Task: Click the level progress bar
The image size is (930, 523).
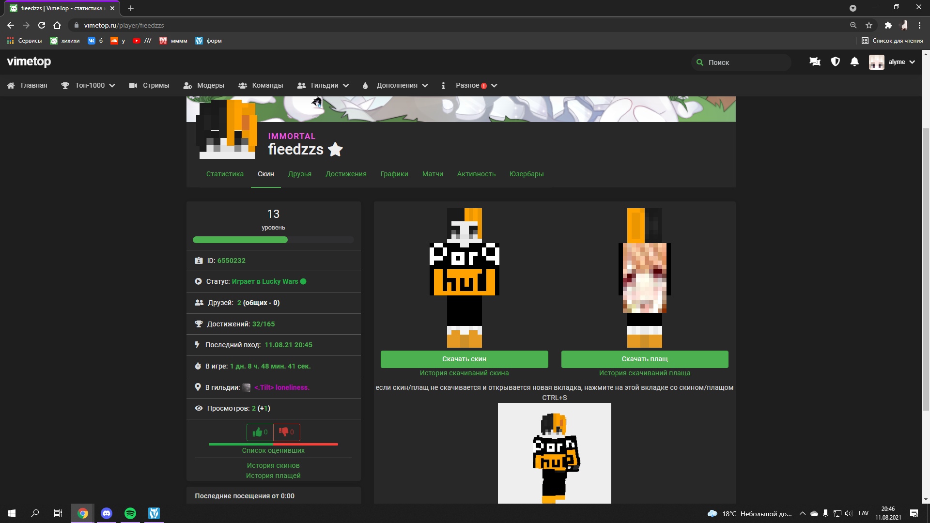Action: point(273,240)
